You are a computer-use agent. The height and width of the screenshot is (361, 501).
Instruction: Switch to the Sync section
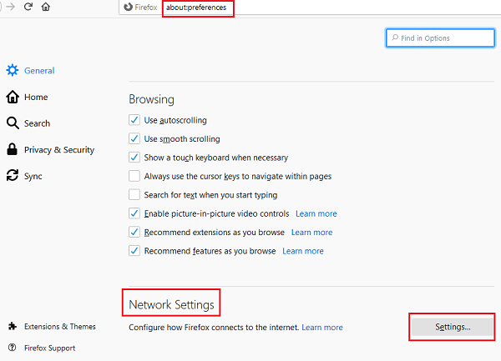tap(33, 176)
